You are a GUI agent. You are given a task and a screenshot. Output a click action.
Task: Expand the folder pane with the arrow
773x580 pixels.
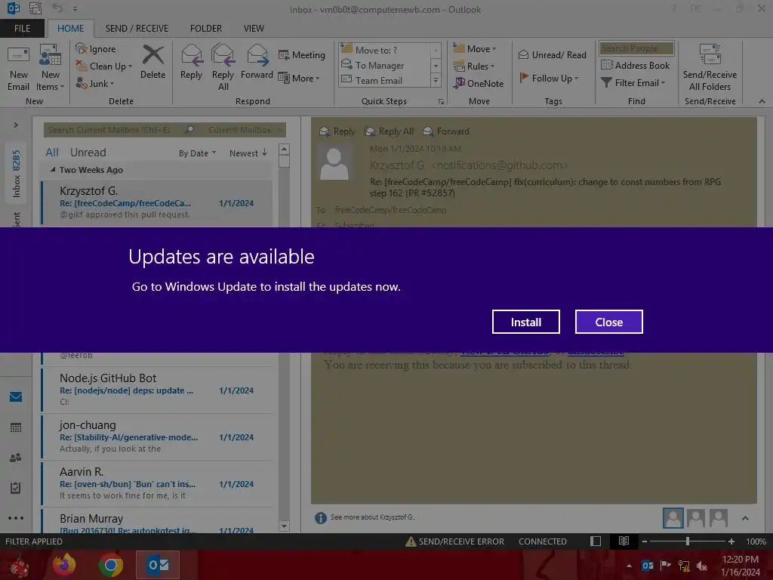16,125
